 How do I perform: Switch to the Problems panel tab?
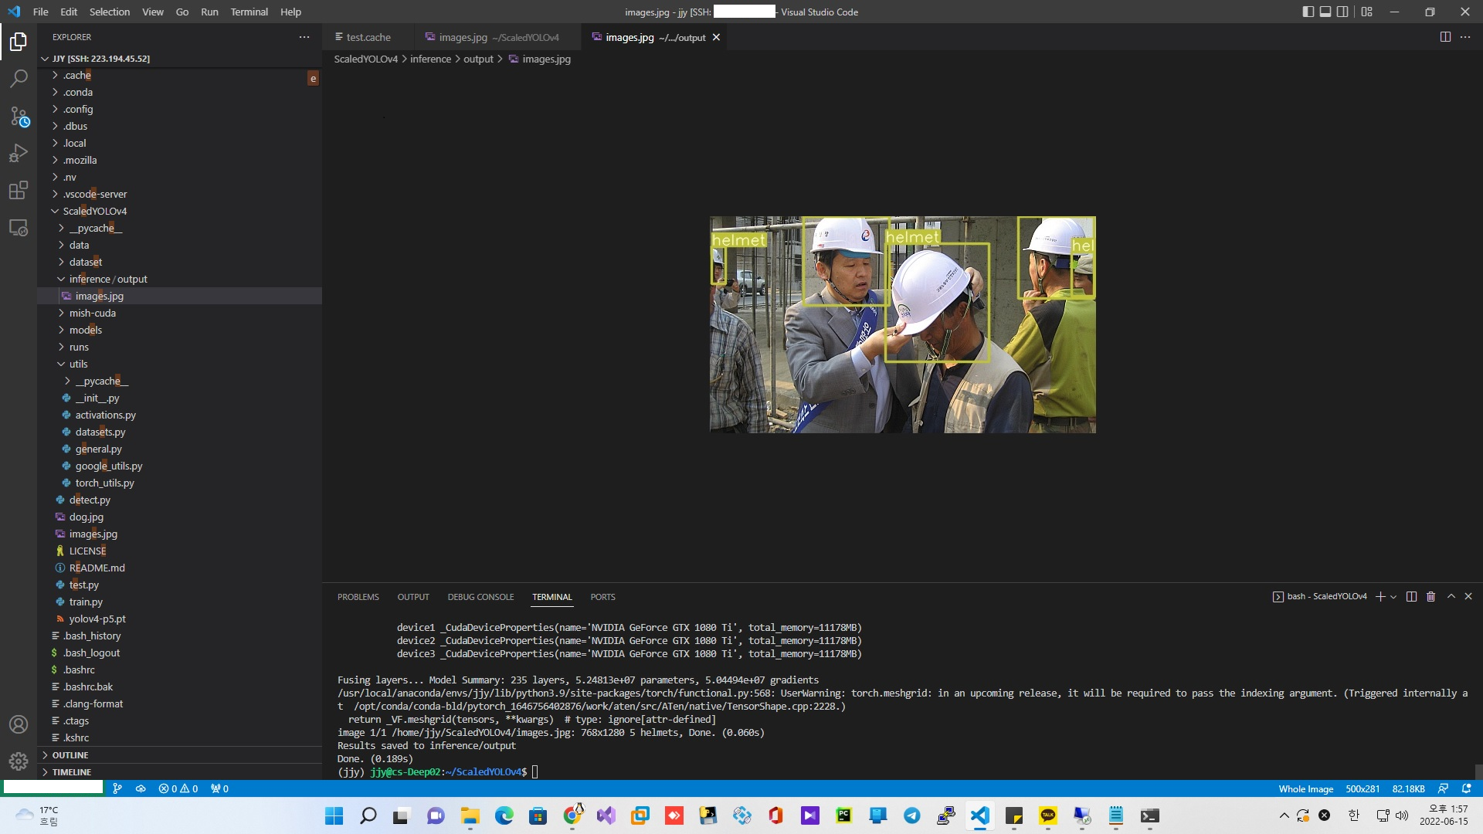click(358, 597)
